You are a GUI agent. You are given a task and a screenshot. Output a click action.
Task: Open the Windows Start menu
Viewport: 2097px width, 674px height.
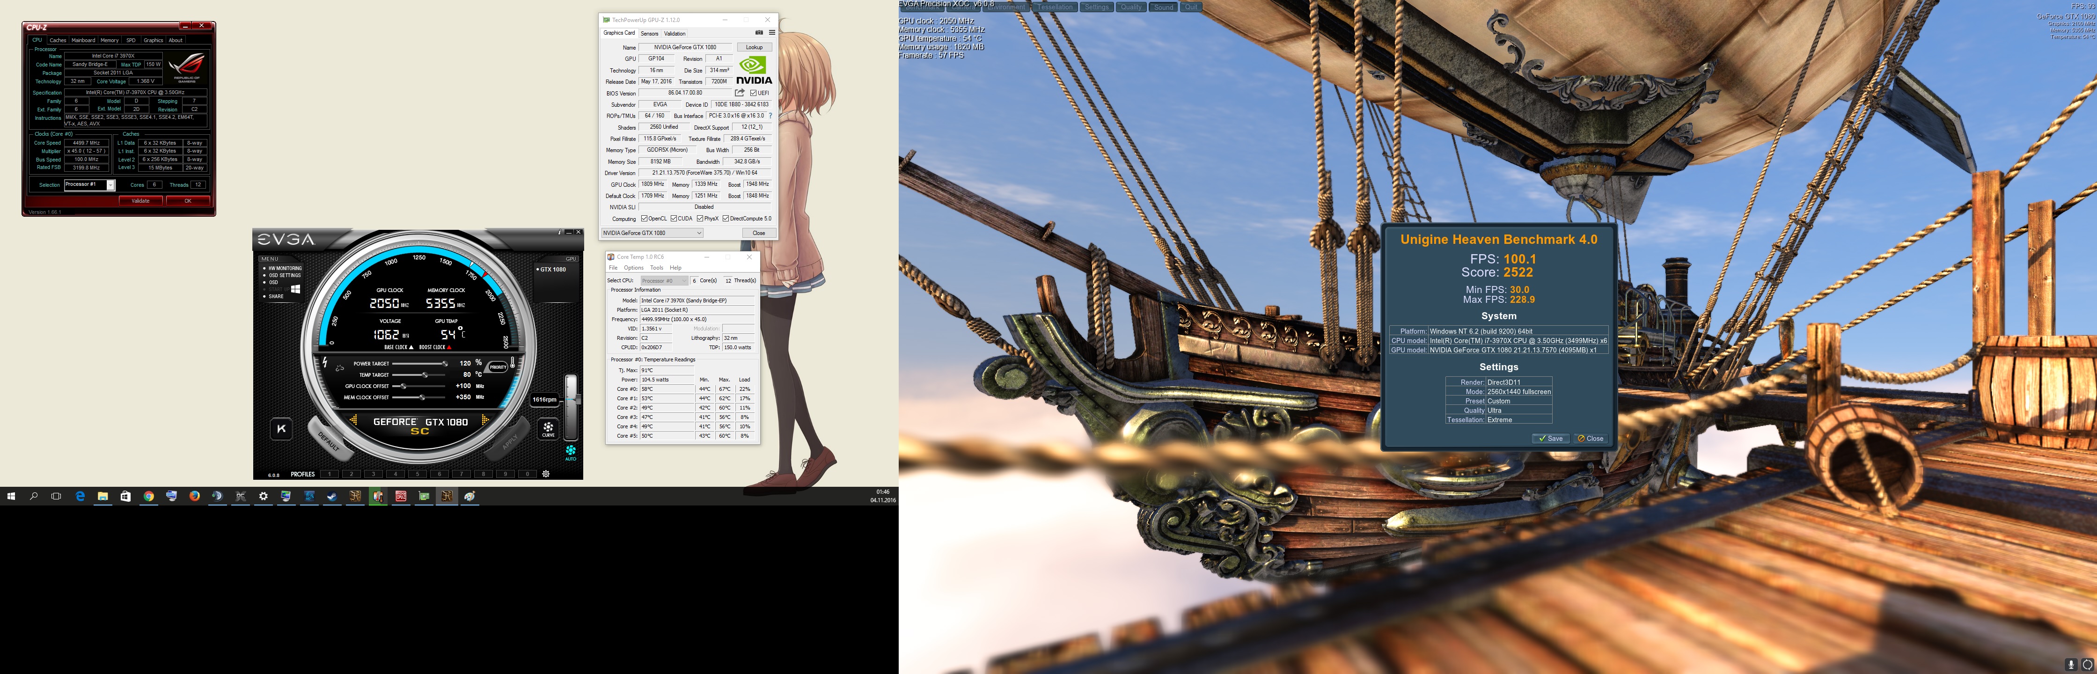point(11,496)
